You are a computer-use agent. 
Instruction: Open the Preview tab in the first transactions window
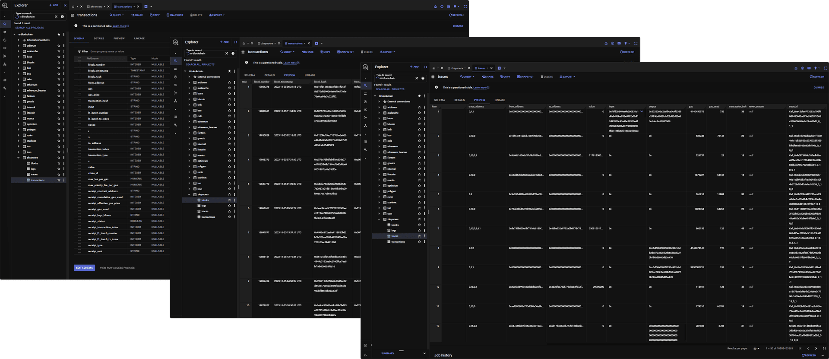click(119, 38)
